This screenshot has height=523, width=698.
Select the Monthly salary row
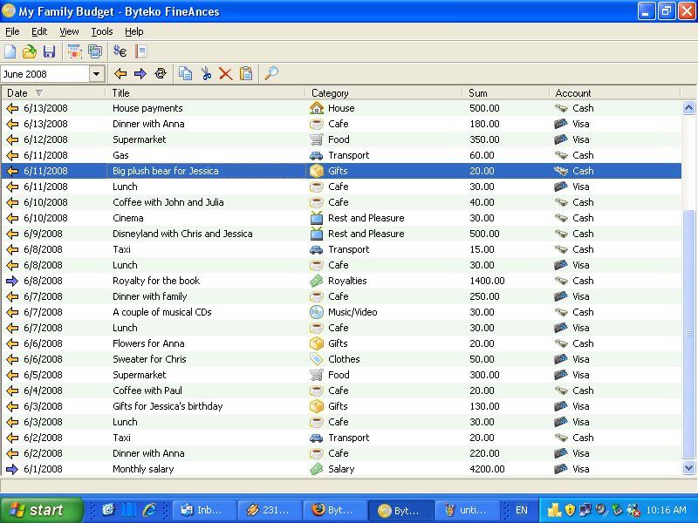click(143, 469)
